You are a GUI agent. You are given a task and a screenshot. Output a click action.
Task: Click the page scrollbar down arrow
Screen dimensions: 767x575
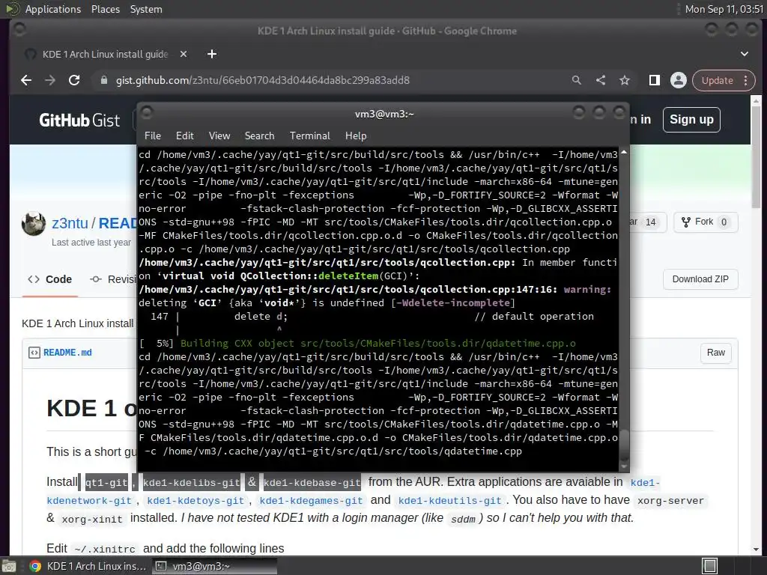(756, 550)
